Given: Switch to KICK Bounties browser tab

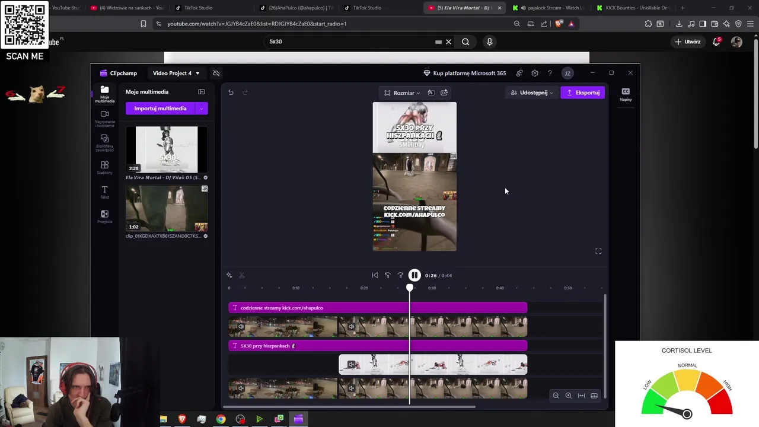Looking at the screenshot, I should point(633,8).
